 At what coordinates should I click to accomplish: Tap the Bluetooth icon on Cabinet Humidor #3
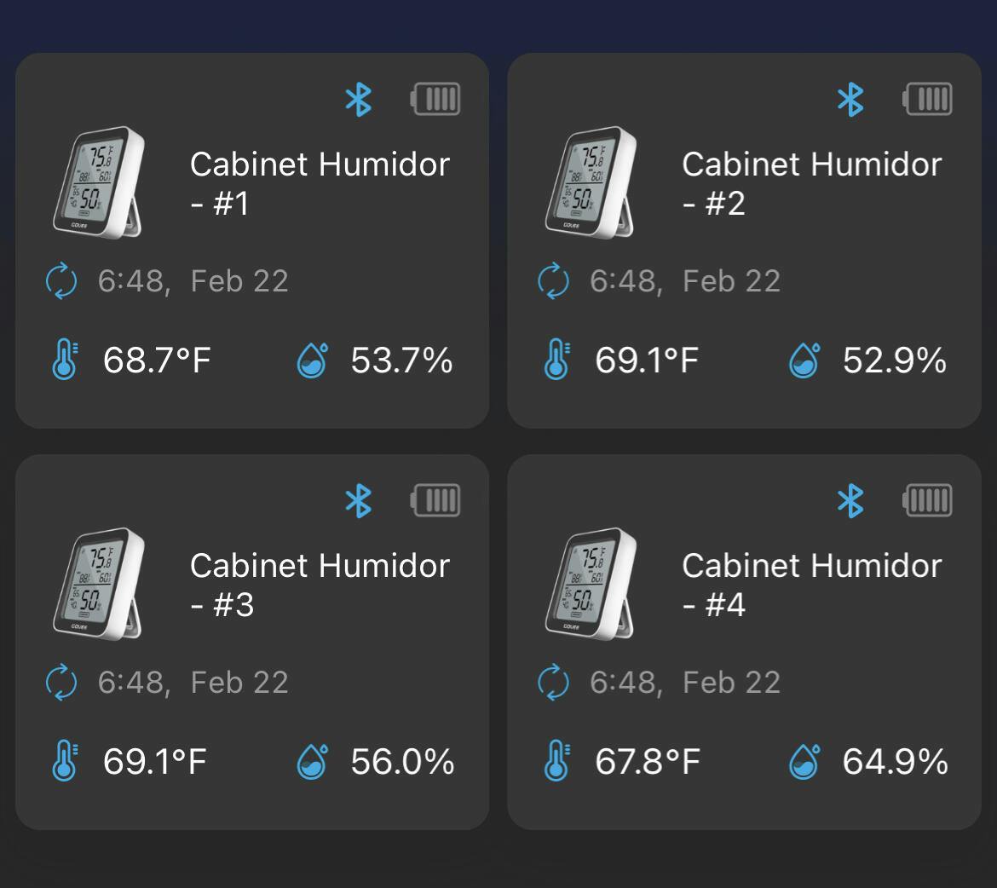click(x=359, y=500)
